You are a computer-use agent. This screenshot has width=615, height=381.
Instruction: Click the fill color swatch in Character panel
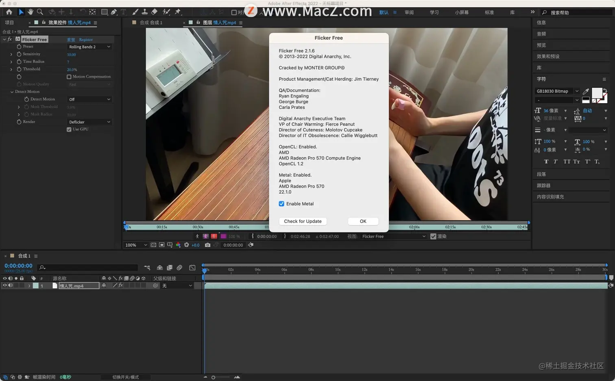[x=597, y=93]
